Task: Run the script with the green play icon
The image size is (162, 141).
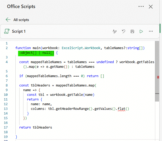Action: (141, 31)
